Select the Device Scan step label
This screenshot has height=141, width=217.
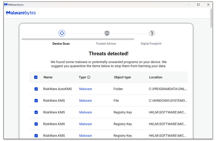(x=61, y=44)
